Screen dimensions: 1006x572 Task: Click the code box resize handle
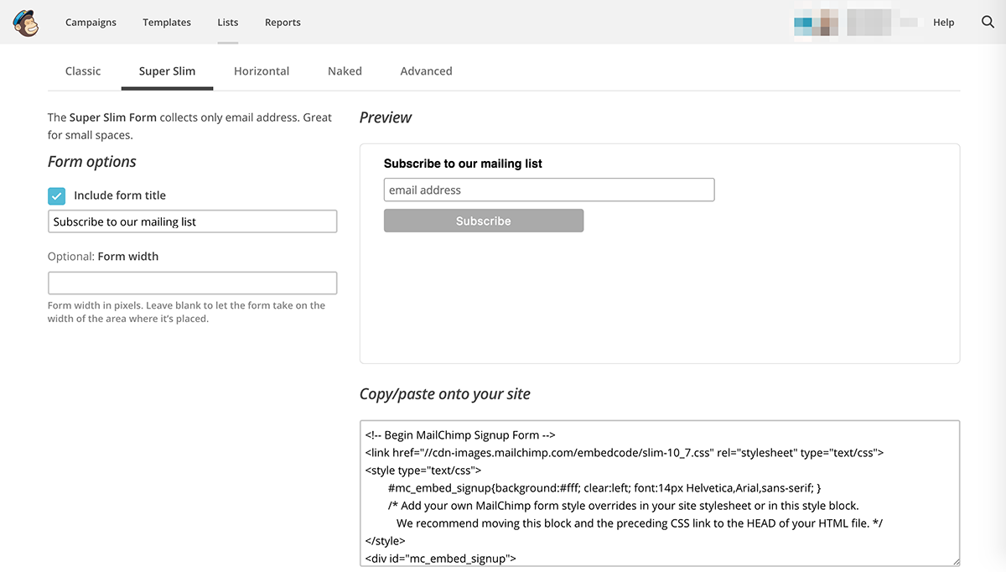[x=955, y=561]
